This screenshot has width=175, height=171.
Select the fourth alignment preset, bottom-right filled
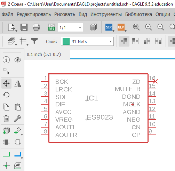click(158, 41)
